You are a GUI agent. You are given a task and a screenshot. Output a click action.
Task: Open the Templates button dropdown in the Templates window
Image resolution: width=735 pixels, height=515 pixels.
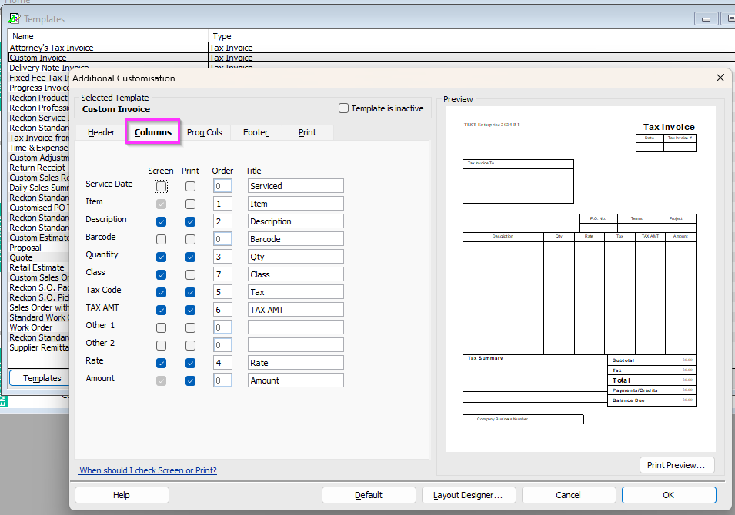39,378
